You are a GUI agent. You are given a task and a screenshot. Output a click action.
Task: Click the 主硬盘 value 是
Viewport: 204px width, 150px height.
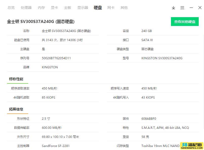click(x=43, y=49)
